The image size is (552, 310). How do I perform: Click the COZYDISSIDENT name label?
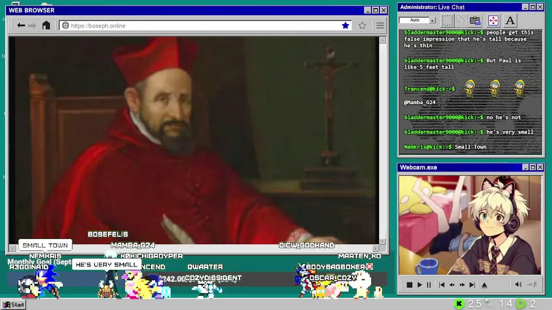point(213,278)
